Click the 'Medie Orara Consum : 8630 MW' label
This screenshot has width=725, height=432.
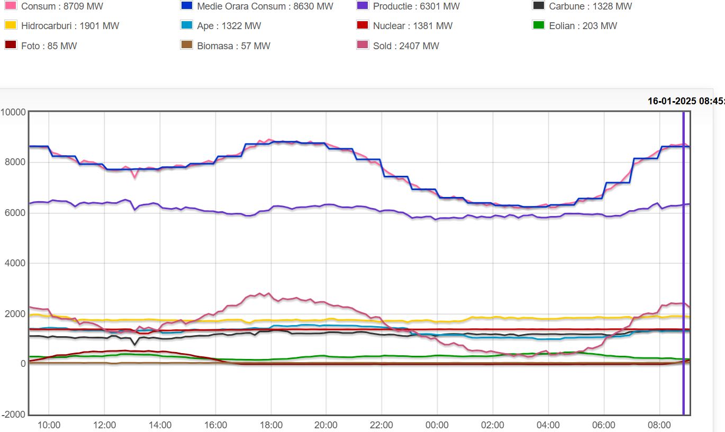tap(265, 6)
